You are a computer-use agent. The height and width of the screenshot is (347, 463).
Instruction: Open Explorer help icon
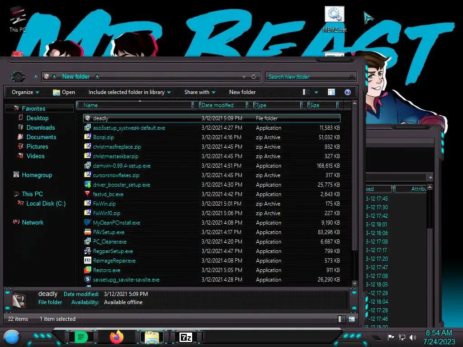(348, 92)
